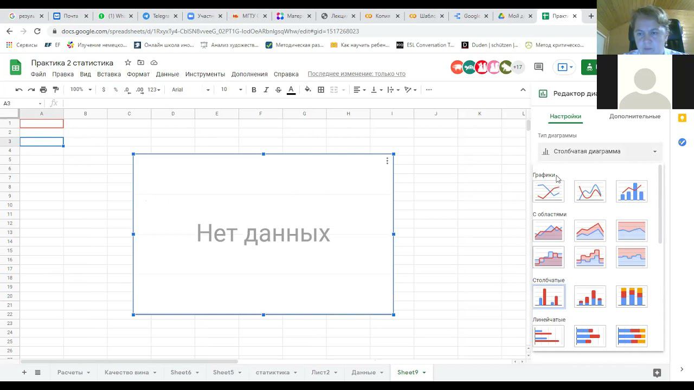Switch to the Качество вина sheet

coord(127,373)
